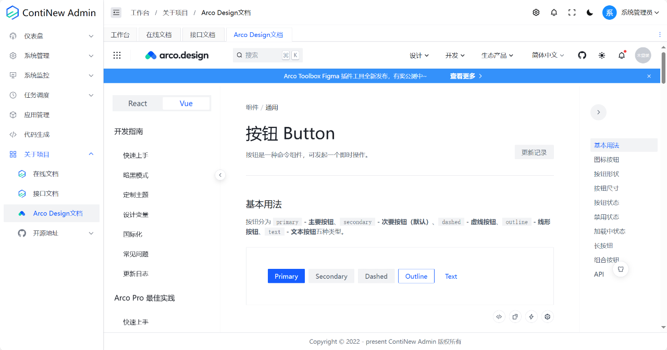The height and width of the screenshot is (350, 667).
Task: Open the 生态产品 dropdown
Action: click(497, 55)
